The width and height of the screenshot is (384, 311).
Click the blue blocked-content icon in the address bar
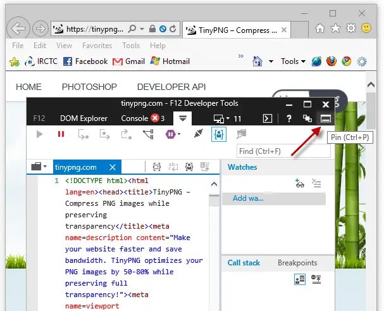point(163,29)
